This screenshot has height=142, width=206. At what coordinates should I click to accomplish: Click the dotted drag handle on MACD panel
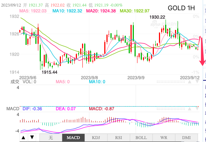[171, 109]
